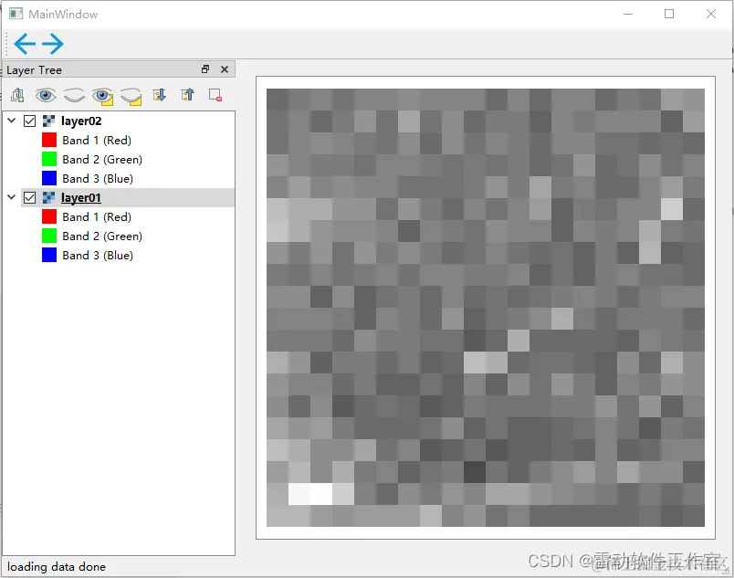Viewport: 734px width, 578px height.
Task: Click the MainWindow application icon
Action: tap(16, 14)
